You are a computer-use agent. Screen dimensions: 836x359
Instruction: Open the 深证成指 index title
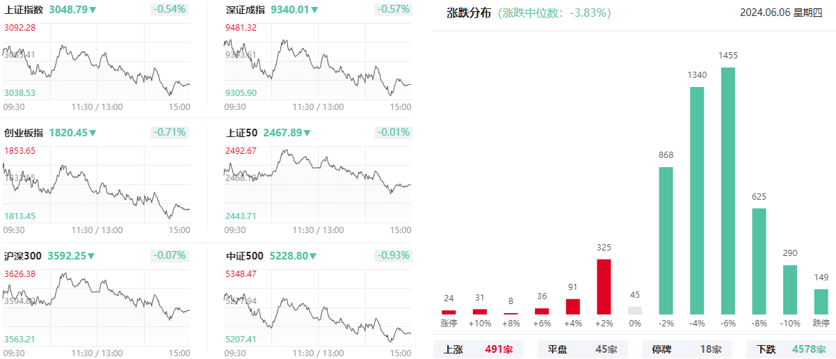(x=246, y=10)
